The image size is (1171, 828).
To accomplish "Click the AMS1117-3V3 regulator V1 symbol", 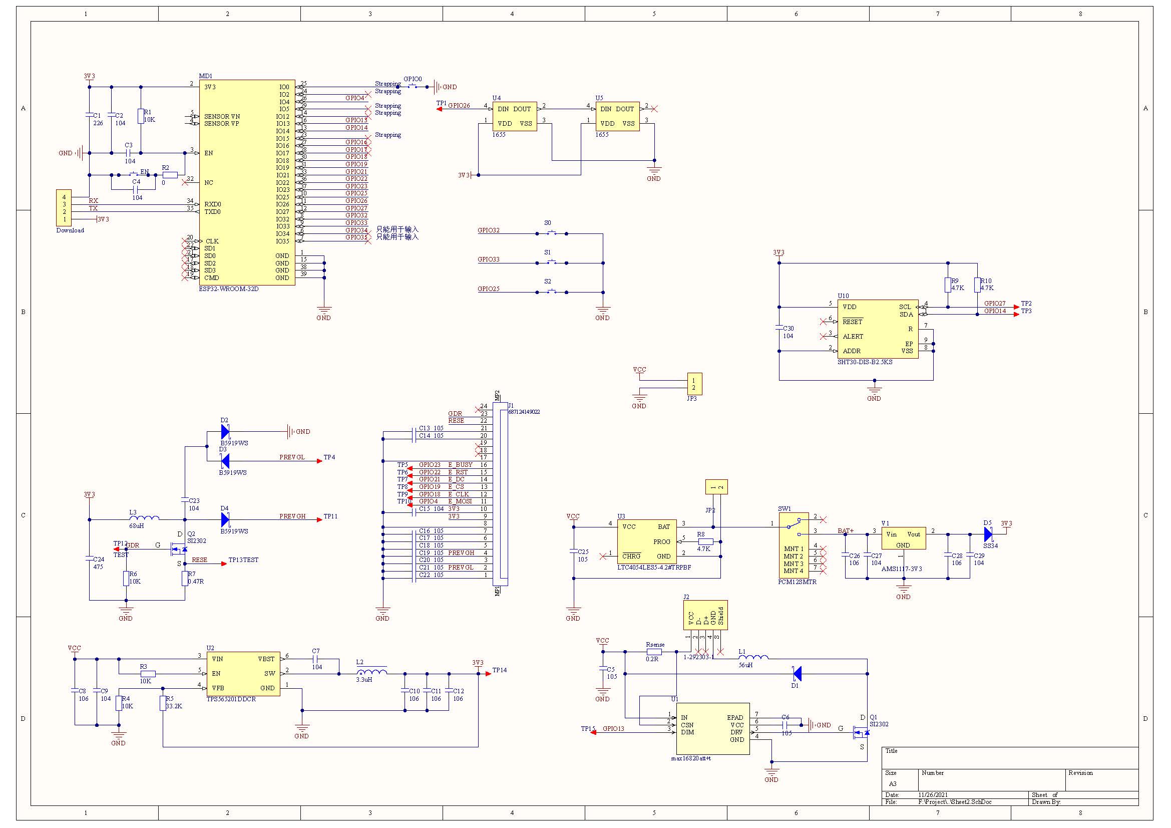I will click(x=903, y=538).
